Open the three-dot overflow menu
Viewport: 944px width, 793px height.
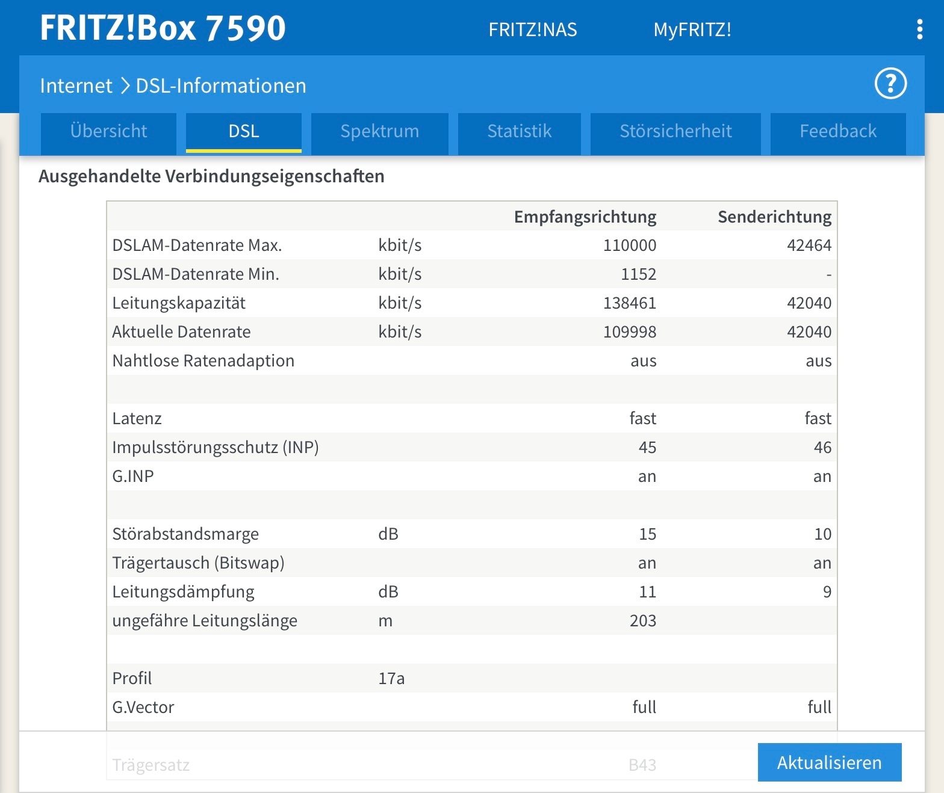[919, 29]
